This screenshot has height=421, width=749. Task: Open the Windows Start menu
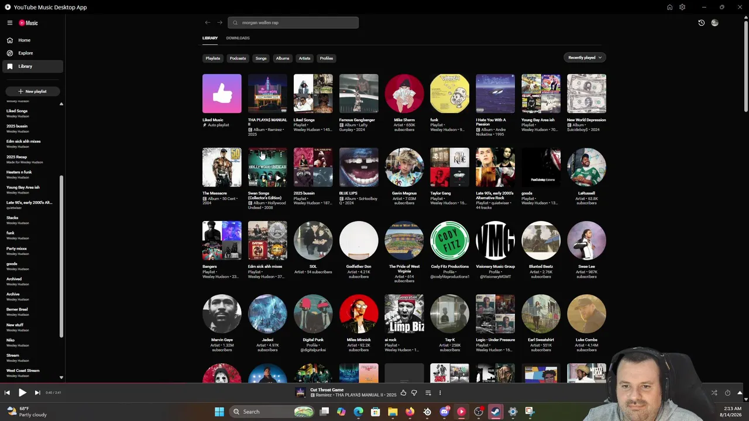(219, 412)
